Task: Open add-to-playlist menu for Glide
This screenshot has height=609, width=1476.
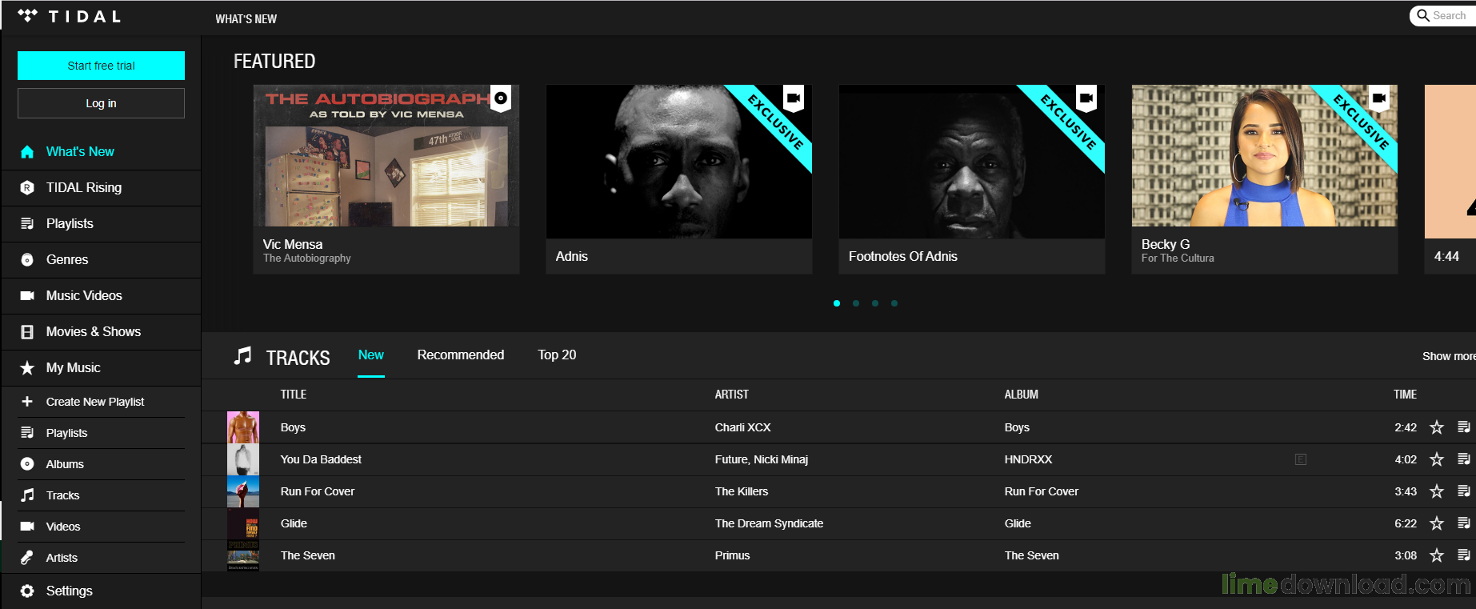Action: tap(1463, 523)
